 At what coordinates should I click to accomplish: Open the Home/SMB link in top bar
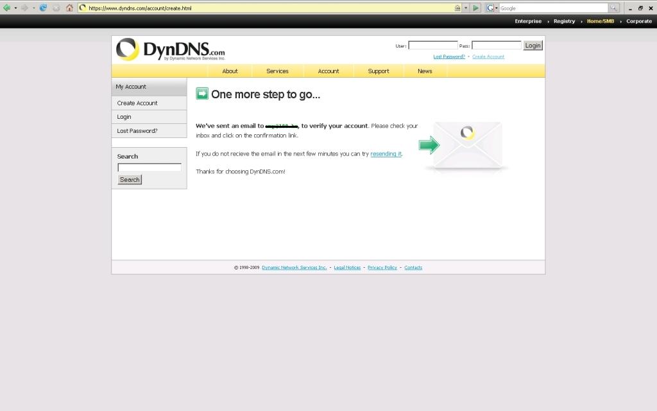[601, 21]
